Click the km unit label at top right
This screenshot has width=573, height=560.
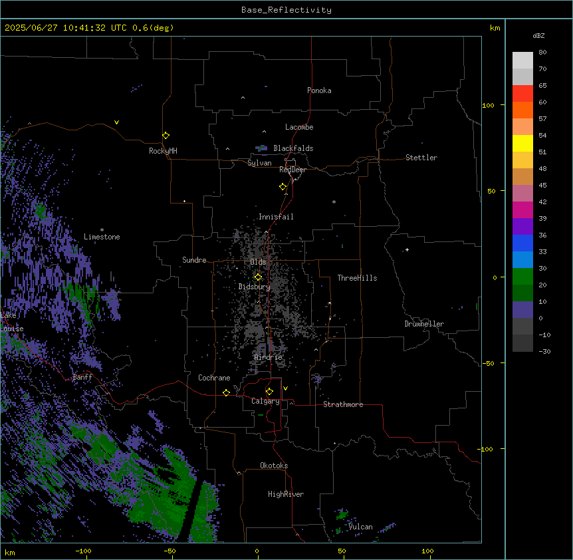495,28
